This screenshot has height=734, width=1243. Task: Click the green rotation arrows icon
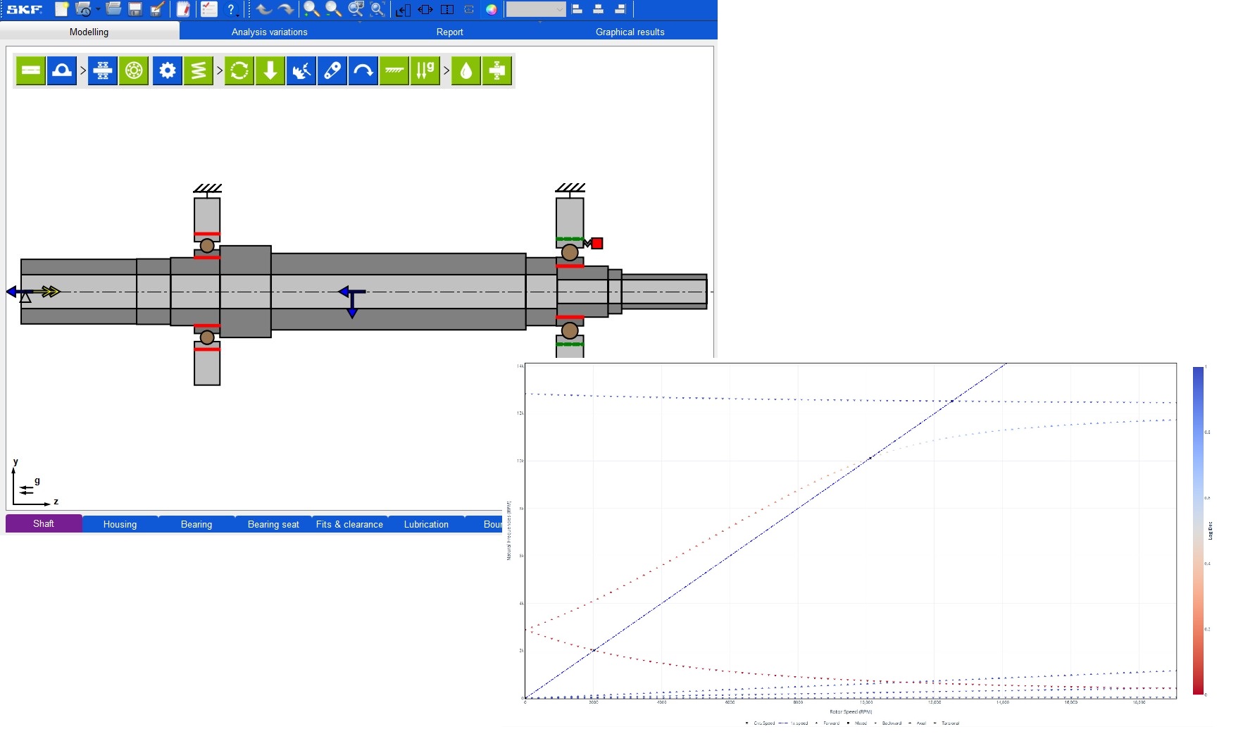coord(239,70)
